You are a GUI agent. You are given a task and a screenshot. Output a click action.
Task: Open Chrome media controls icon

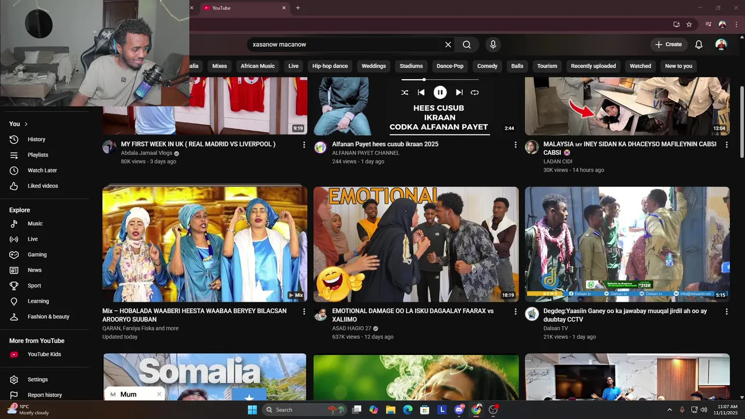[x=708, y=24]
